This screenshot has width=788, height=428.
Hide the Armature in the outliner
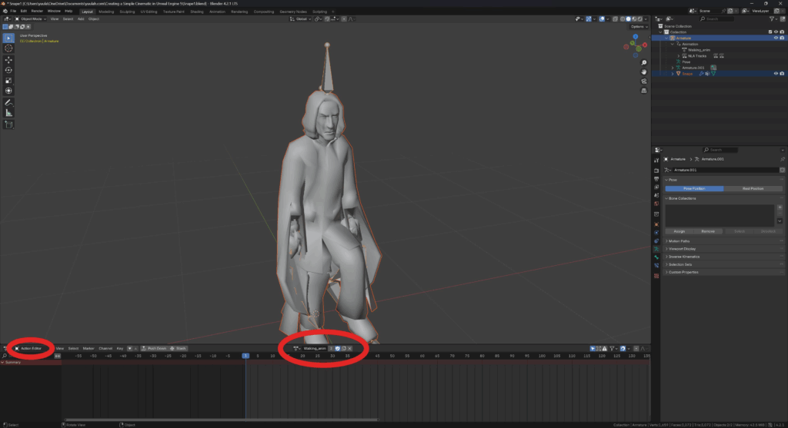click(775, 38)
